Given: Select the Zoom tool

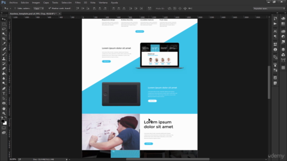Looking at the screenshot, I should (x=4, y=113).
